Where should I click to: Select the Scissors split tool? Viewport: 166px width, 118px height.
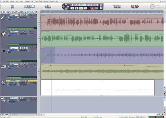pyautogui.click(x=12, y=12)
